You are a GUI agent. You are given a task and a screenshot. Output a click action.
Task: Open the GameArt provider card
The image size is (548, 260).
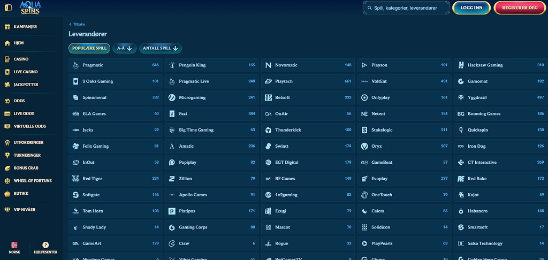pyautogui.click(x=116, y=243)
